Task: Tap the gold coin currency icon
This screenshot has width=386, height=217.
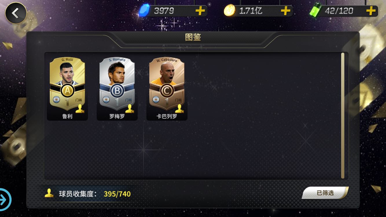Action: tap(229, 11)
